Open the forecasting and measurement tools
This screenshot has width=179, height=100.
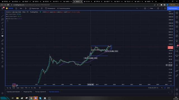tap(3, 33)
